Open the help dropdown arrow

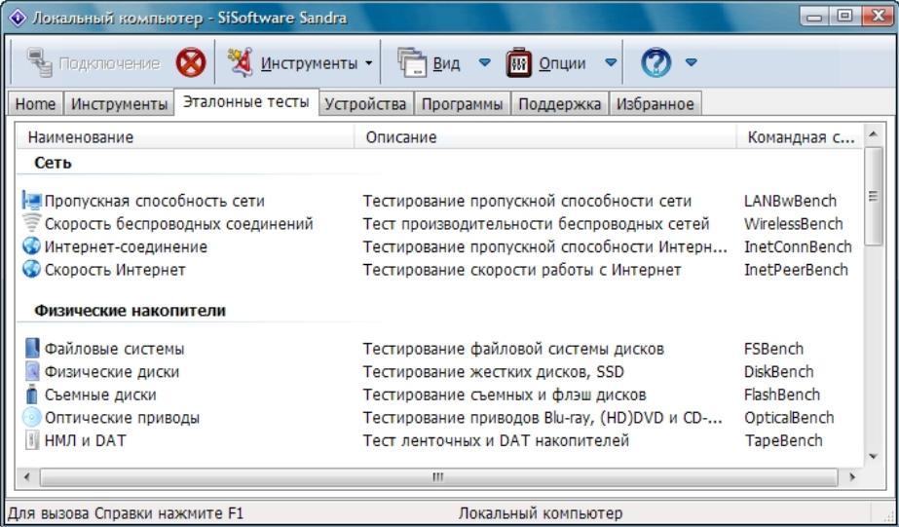point(692,62)
